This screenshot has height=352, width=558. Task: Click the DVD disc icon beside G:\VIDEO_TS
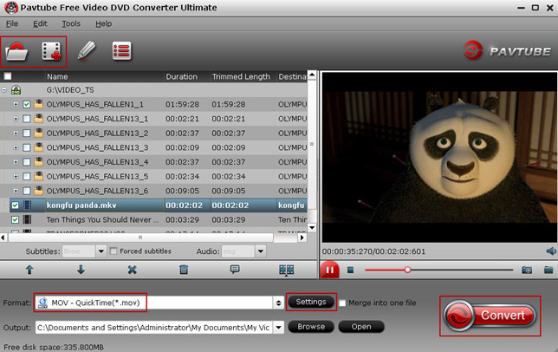pyautogui.click(x=16, y=89)
